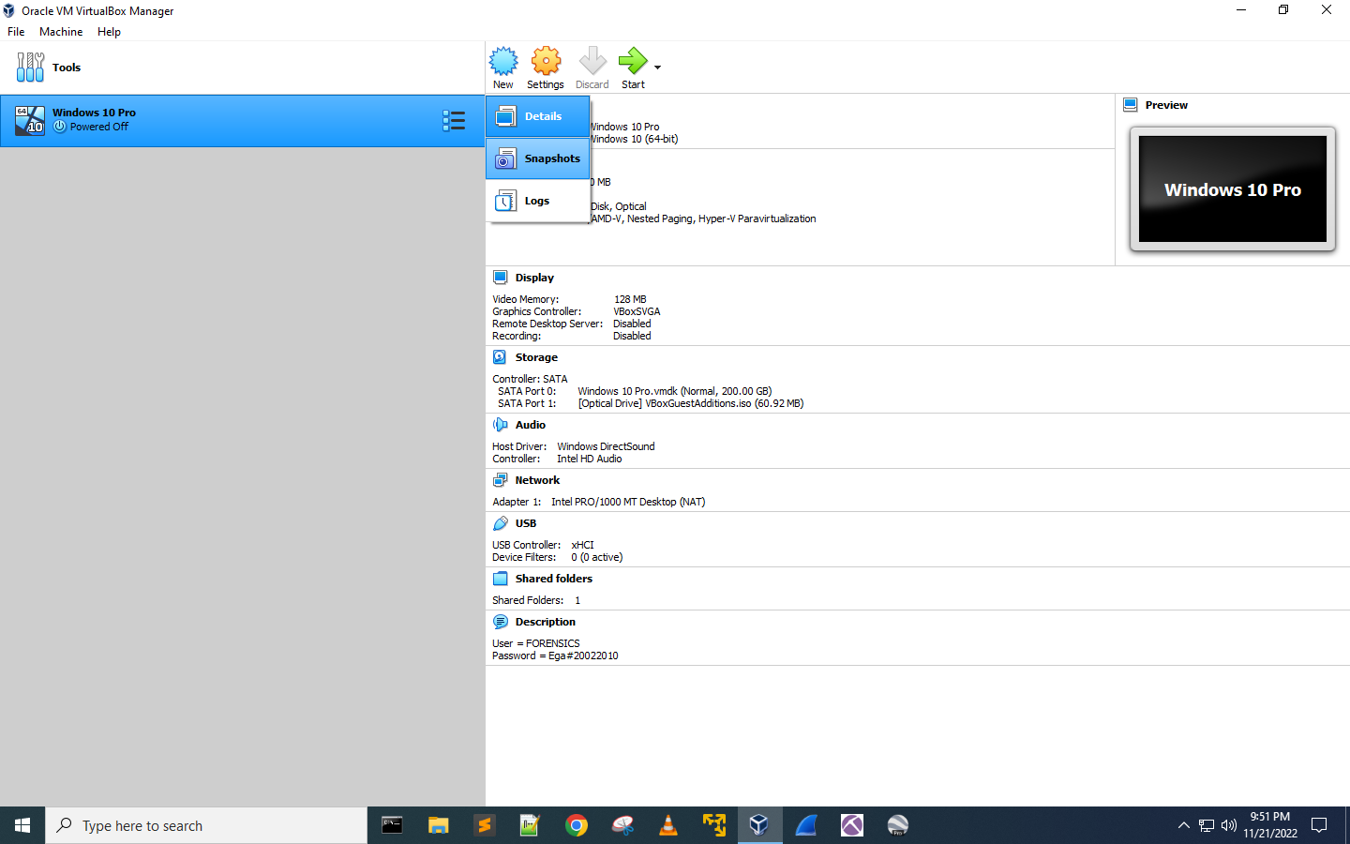
Task: Select the Windows 10 Pro virtual machine
Action: click(x=242, y=120)
